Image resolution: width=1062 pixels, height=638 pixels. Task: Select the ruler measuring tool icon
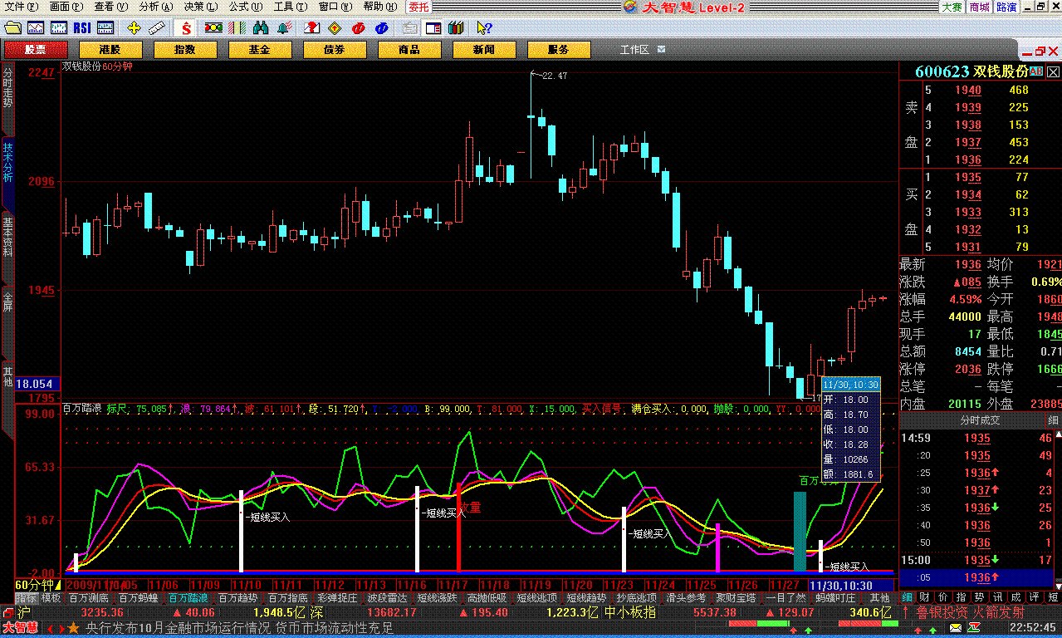tap(157, 27)
